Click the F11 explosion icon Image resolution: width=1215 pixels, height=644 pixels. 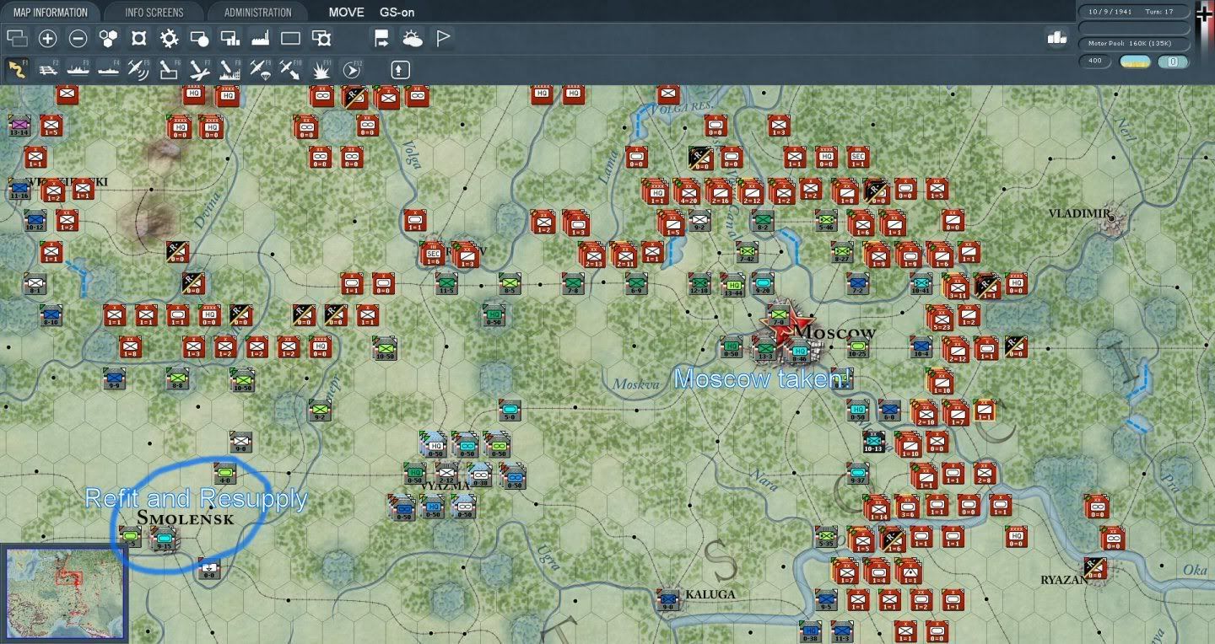point(321,70)
